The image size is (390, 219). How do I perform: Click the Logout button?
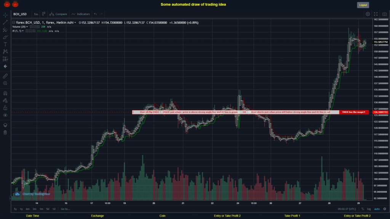[363, 5]
